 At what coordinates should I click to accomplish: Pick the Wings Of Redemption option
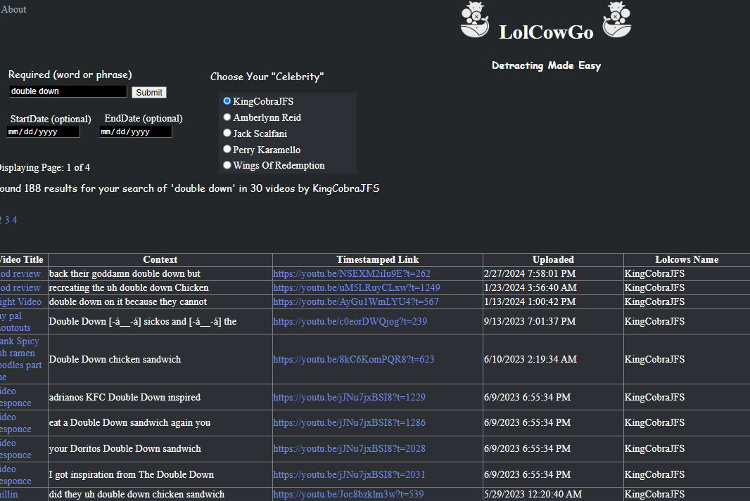[227, 164]
